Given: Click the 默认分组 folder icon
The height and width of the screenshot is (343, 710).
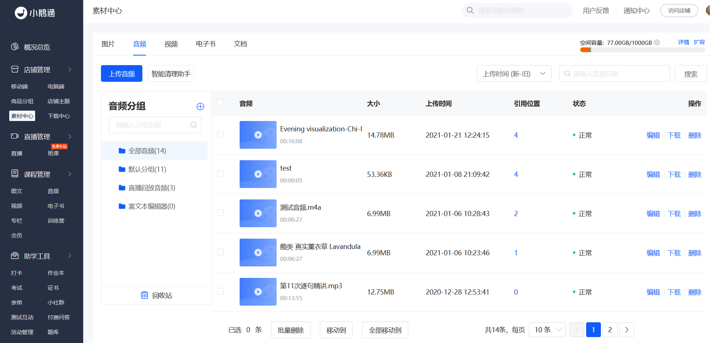Looking at the screenshot, I should tap(122, 169).
